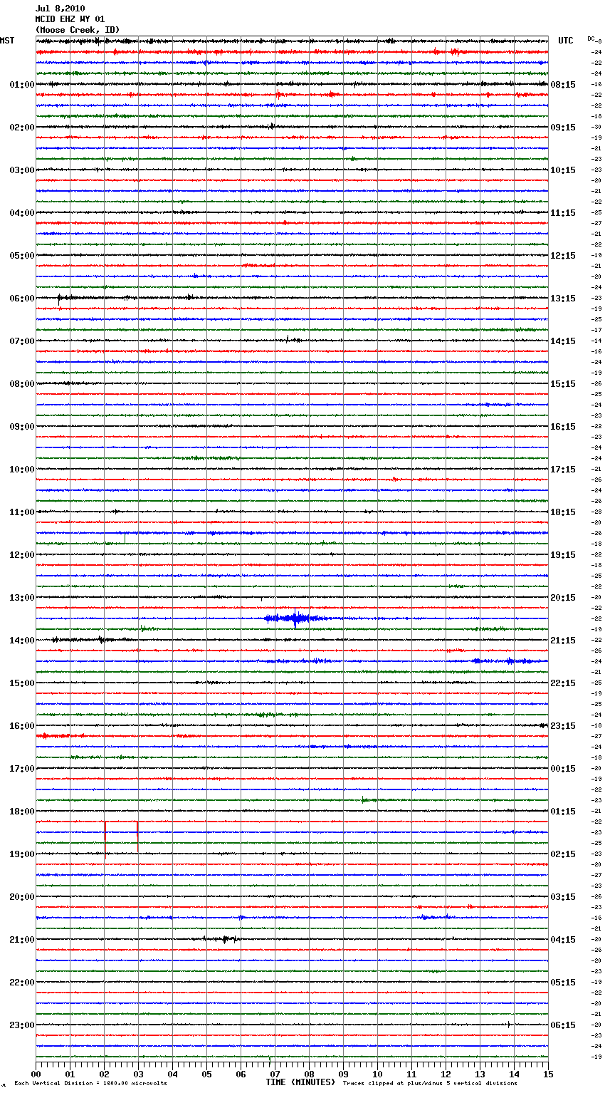
Task: Click the '08:00' MST time label
Action: pos(22,384)
